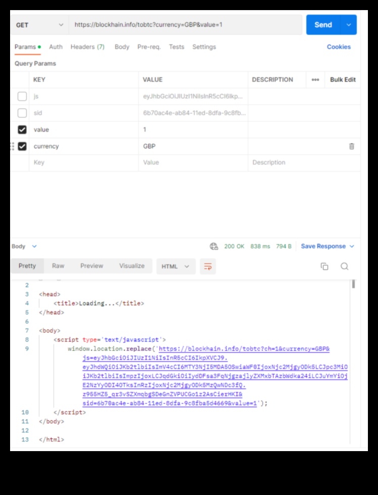The width and height of the screenshot is (378, 495).
Task: Toggle the wrap lines icon button
Action: pos(207,266)
